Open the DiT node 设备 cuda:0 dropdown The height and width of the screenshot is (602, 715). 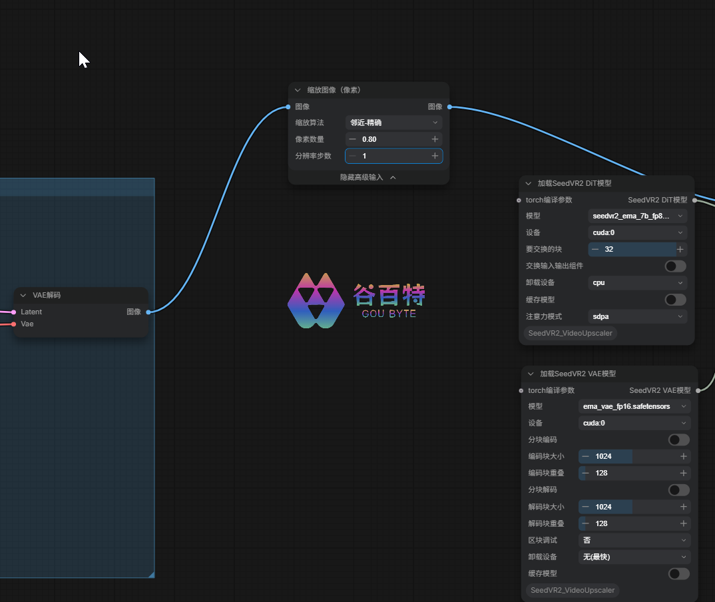pyautogui.click(x=638, y=232)
